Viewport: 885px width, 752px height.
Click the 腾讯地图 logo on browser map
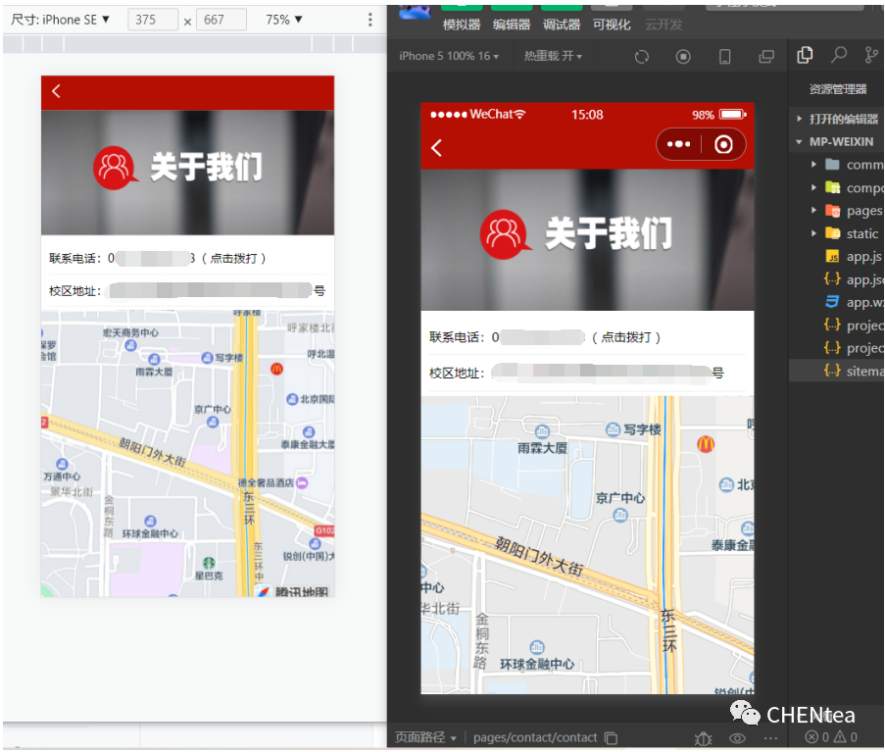tap(293, 591)
